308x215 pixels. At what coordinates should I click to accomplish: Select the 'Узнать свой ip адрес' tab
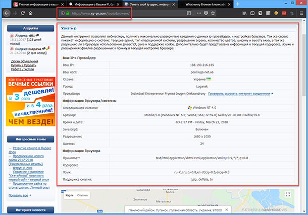[150, 5]
